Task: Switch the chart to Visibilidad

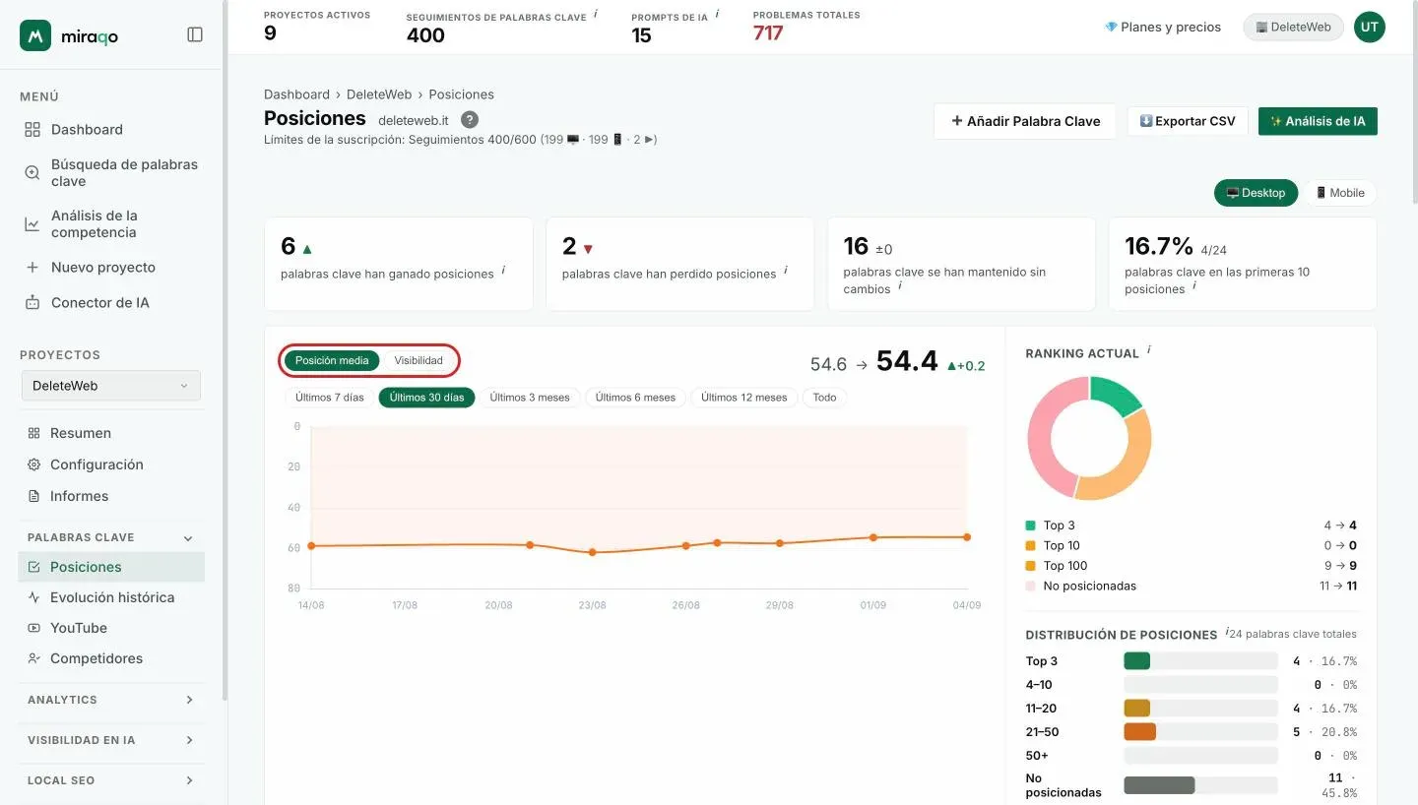Action: click(x=419, y=360)
